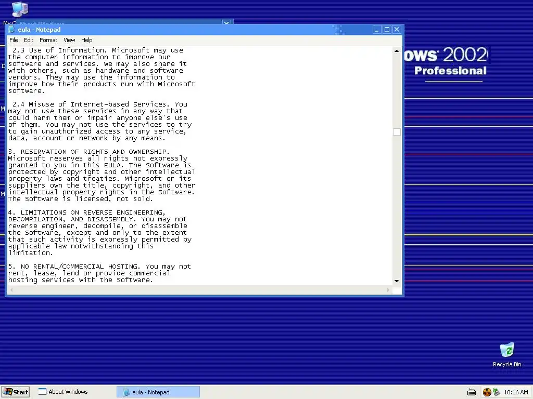
Task: Click the 'limitation.' text line
Action: [x=31, y=253]
